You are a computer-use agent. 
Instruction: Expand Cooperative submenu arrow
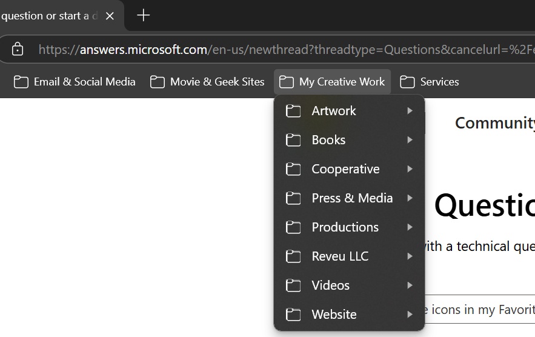(410, 168)
